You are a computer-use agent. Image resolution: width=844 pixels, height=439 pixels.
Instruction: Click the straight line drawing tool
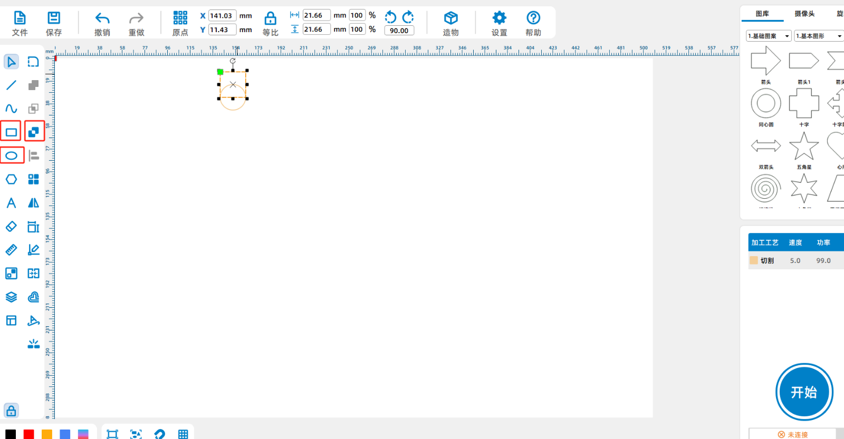11,85
